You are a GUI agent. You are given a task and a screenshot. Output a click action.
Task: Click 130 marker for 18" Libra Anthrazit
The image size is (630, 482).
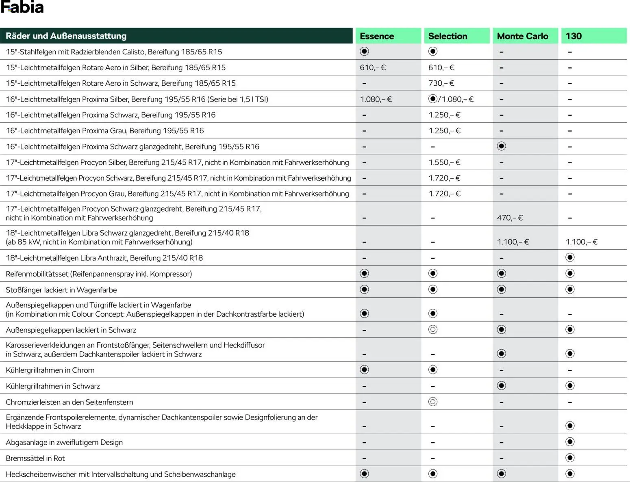pos(570,257)
